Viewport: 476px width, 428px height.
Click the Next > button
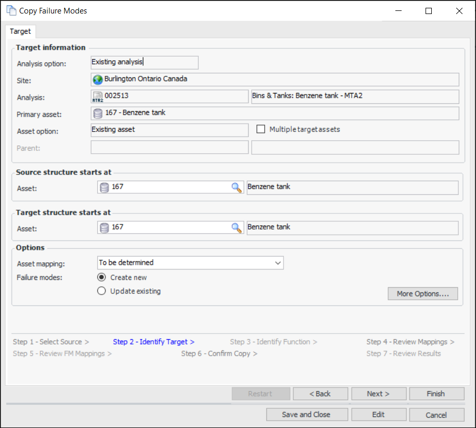coord(378,394)
